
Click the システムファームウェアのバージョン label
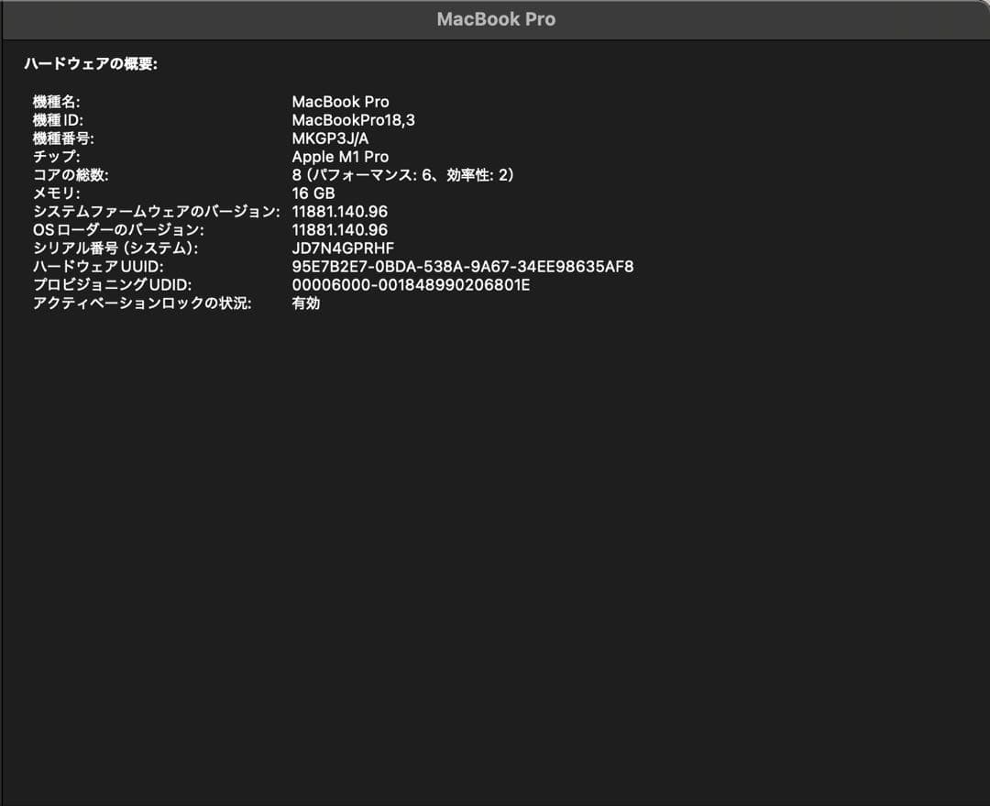pos(137,211)
